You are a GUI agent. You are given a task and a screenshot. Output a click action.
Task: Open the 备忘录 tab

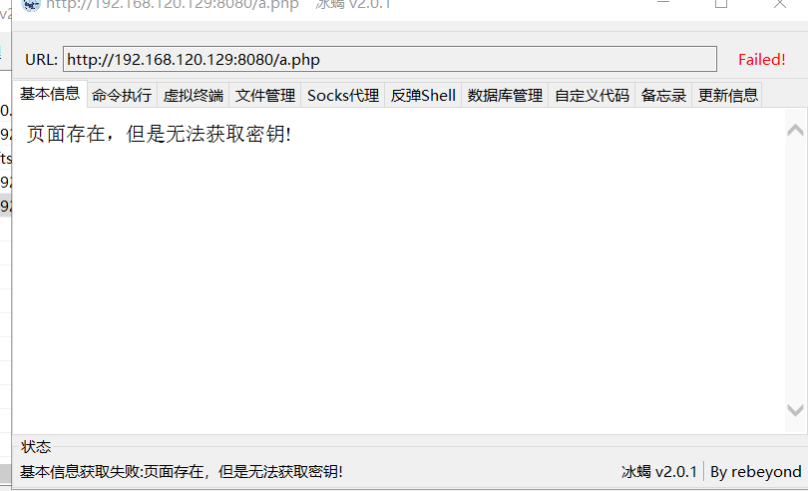[663, 96]
